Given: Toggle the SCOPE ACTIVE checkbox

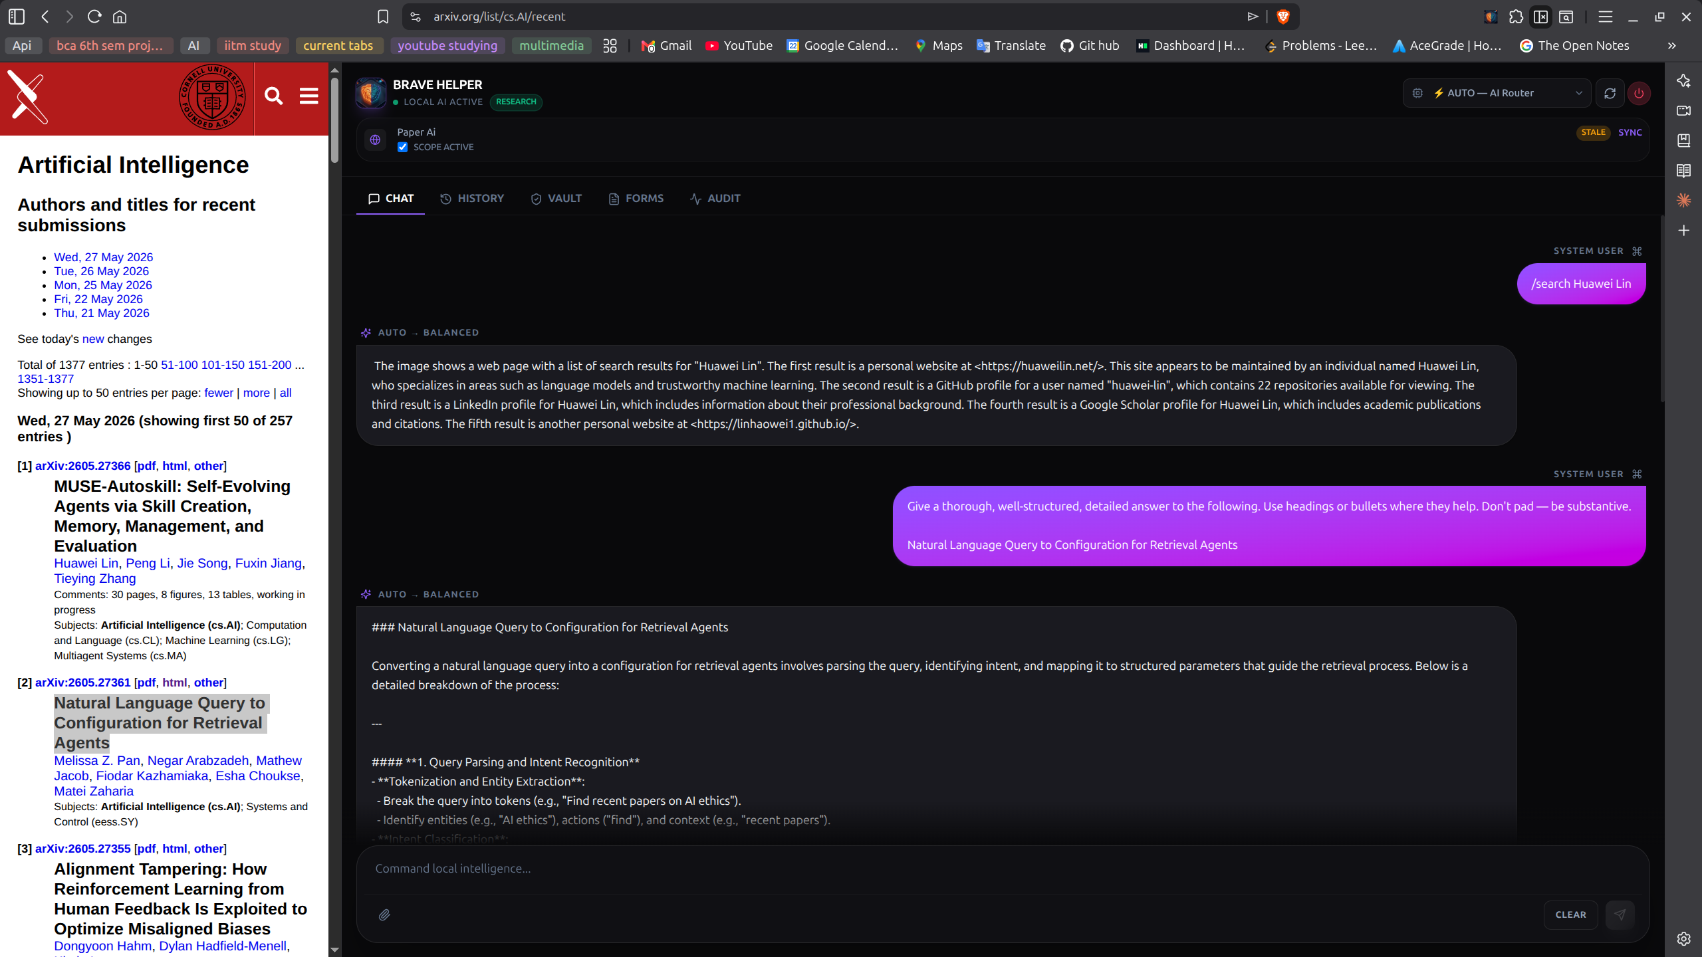Looking at the screenshot, I should (x=402, y=148).
